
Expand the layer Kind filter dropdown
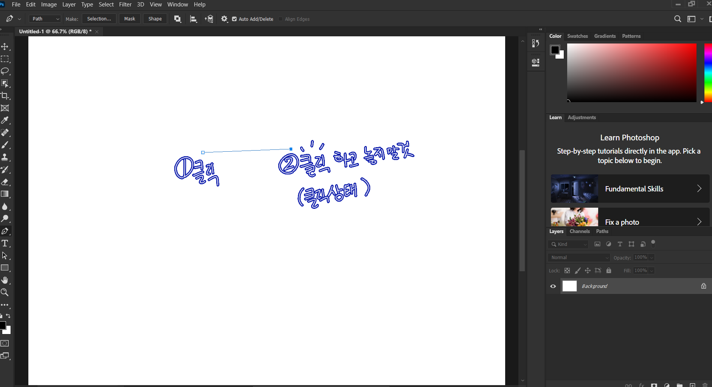[x=568, y=244]
